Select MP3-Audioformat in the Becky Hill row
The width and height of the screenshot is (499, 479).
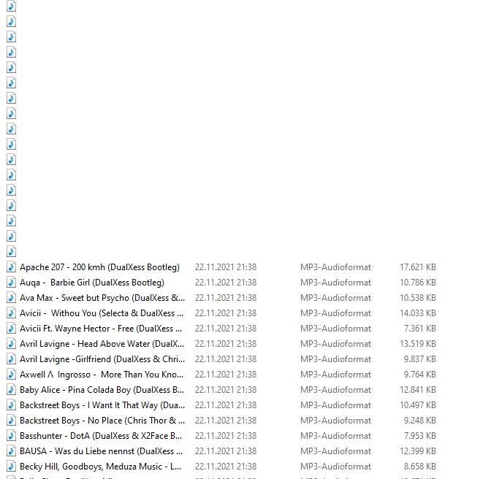point(336,467)
